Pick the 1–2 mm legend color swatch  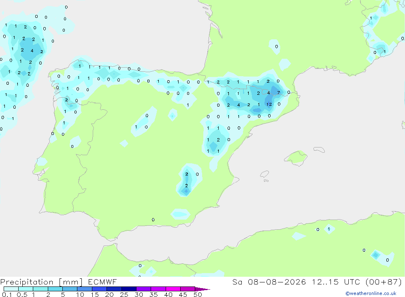(40, 289)
